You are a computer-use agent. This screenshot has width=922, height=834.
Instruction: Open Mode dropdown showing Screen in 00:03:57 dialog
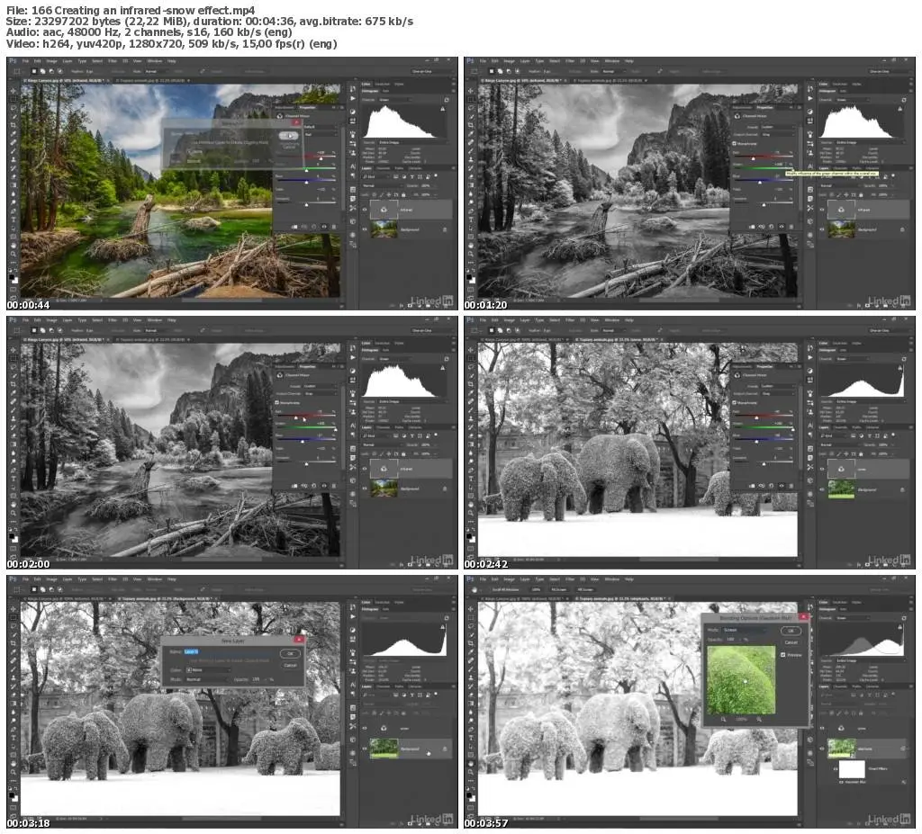pyautogui.click(x=745, y=630)
